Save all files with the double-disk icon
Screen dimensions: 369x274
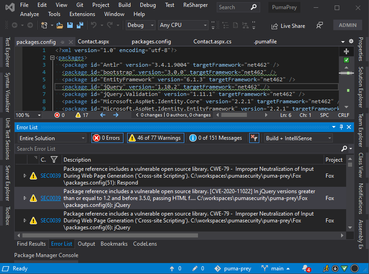click(80, 25)
